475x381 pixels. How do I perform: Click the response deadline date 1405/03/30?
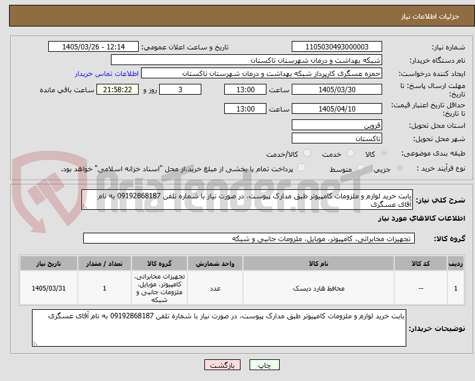point(337,89)
